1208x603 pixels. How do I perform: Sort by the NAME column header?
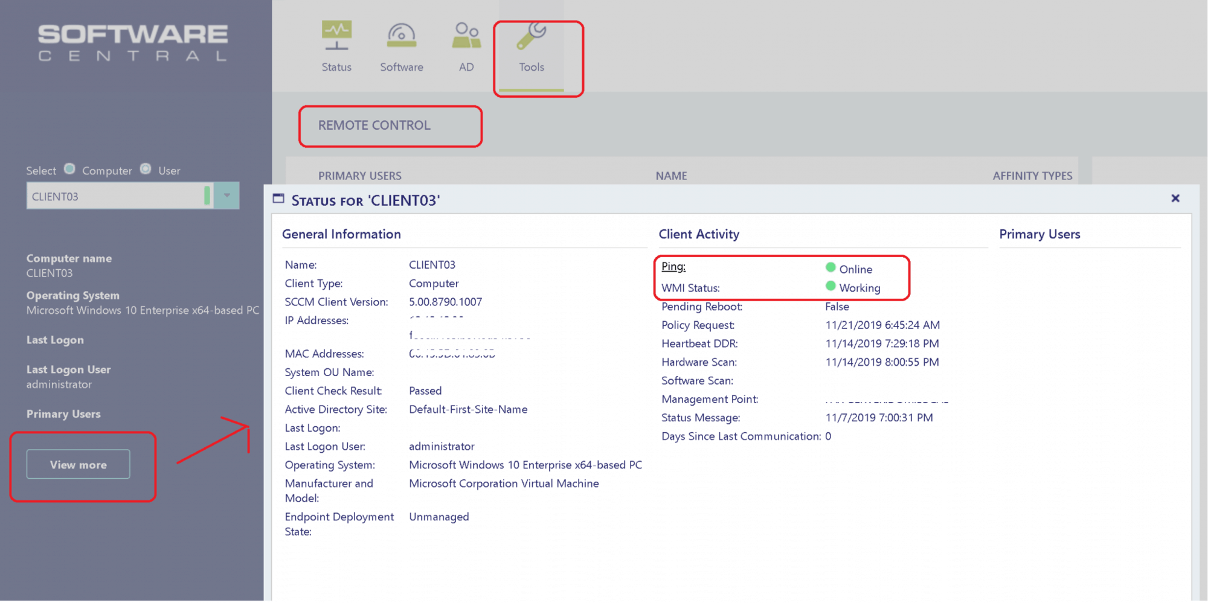click(670, 176)
